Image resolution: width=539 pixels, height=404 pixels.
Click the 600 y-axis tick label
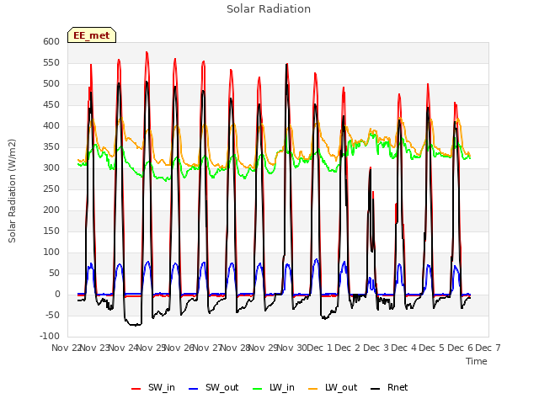[x=51, y=41]
